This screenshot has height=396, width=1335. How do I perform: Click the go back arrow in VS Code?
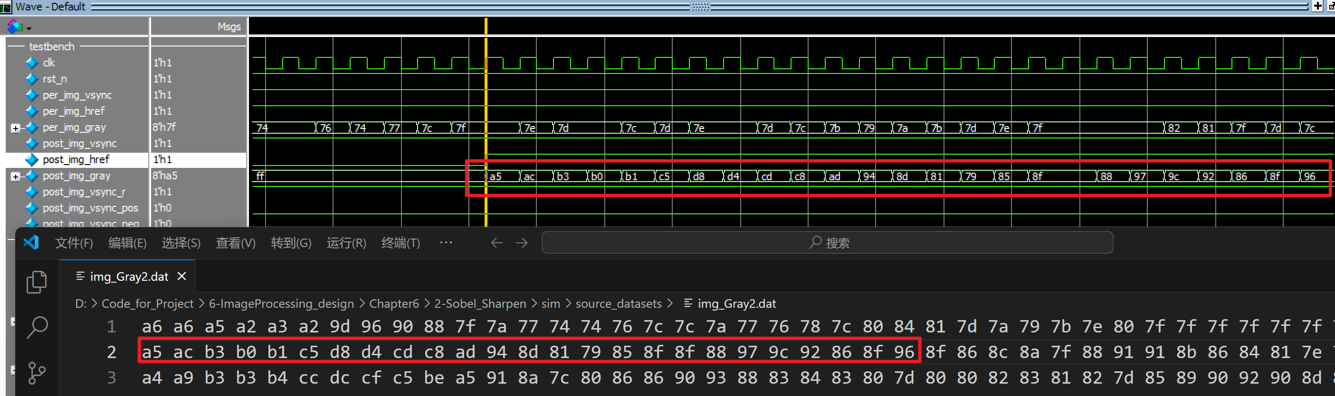click(x=496, y=243)
